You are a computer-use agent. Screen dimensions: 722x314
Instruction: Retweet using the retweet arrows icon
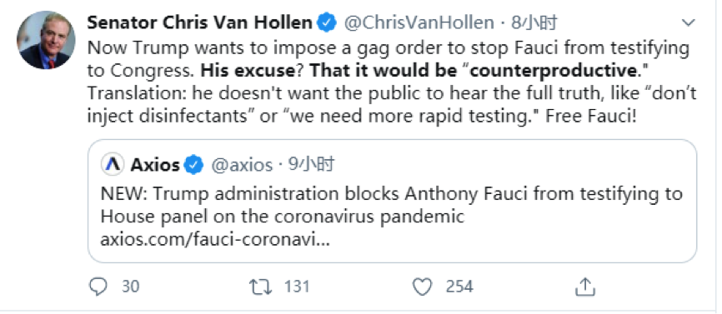tap(261, 287)
